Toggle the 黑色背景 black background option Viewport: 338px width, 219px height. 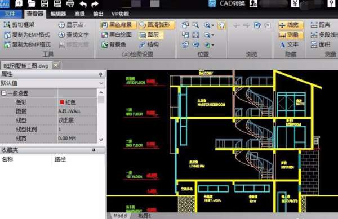118,25
